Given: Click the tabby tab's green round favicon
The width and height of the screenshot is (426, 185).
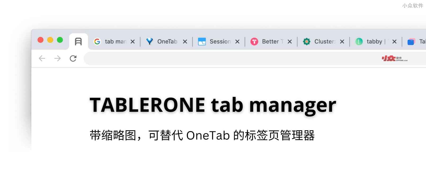Looking at the screenshot, I should coord(359,41).
